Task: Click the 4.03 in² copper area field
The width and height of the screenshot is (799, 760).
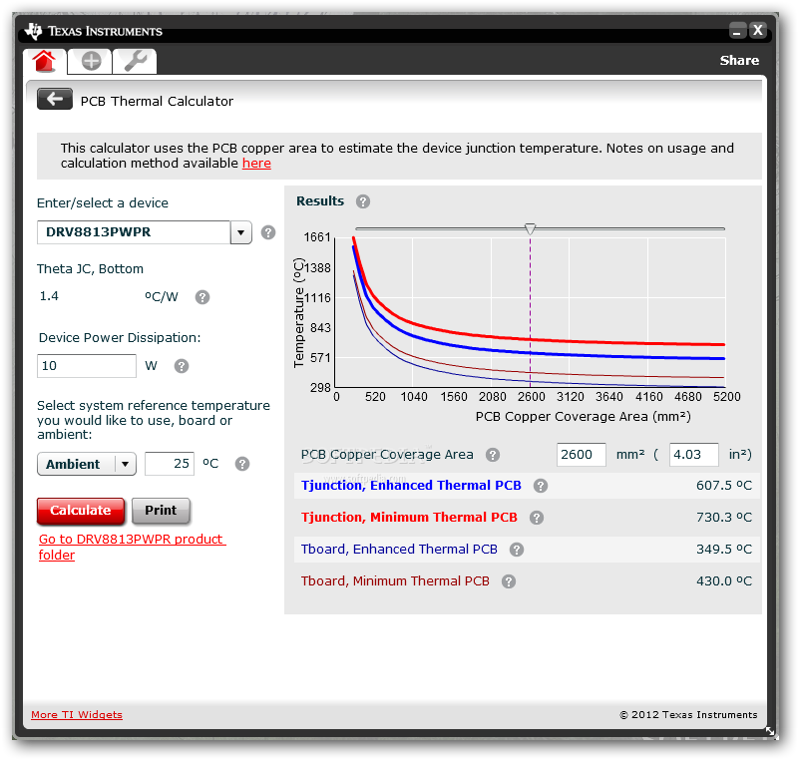Action: pyautogui.click(x=694, y=455)
